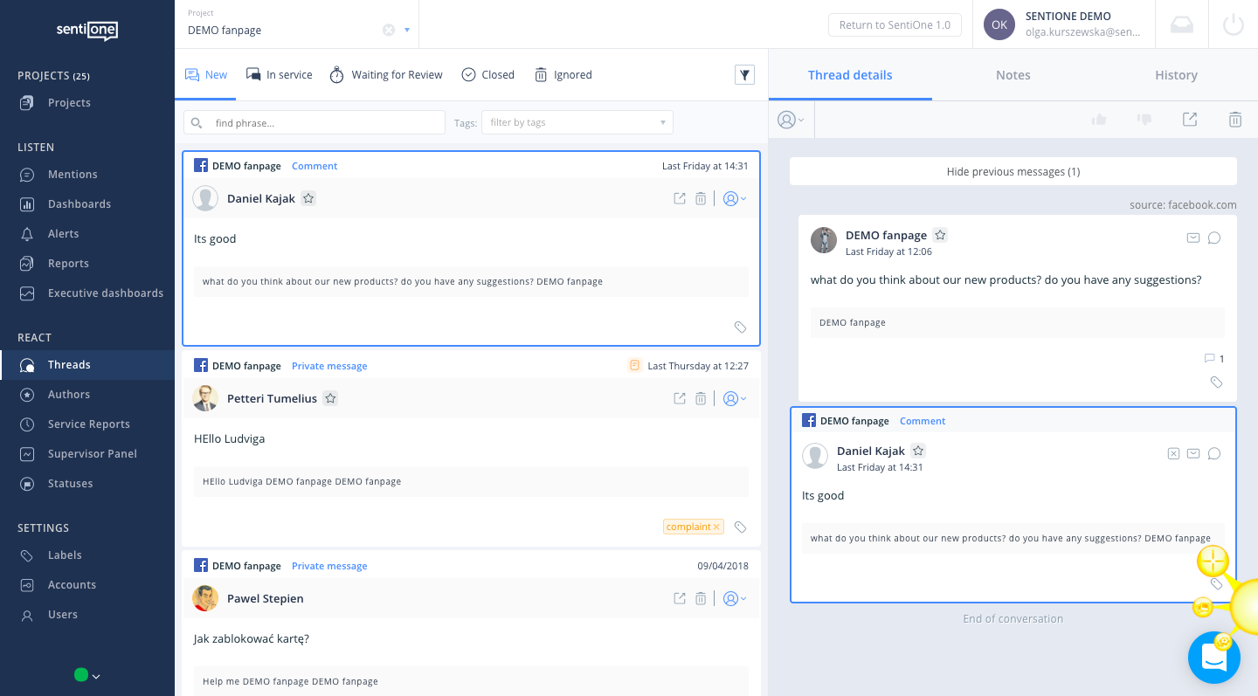Expand the green availability status menu
Image resolution: width=1258 pixels, height=696 pixels.
pos(87,675)
